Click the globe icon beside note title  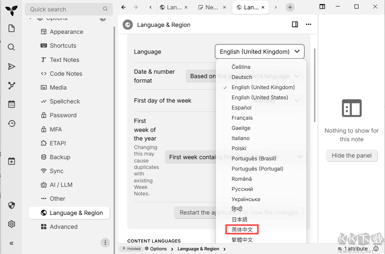(x=128, y=25)
